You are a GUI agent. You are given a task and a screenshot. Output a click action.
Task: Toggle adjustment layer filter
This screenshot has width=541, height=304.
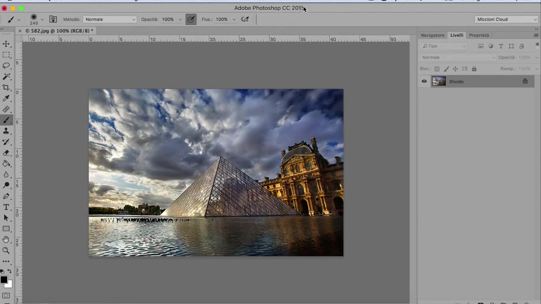tap(491, 46)
